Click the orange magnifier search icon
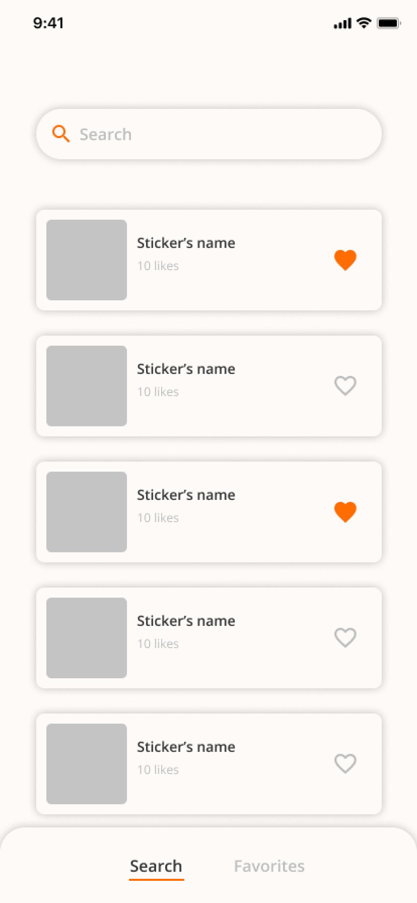 61,134
